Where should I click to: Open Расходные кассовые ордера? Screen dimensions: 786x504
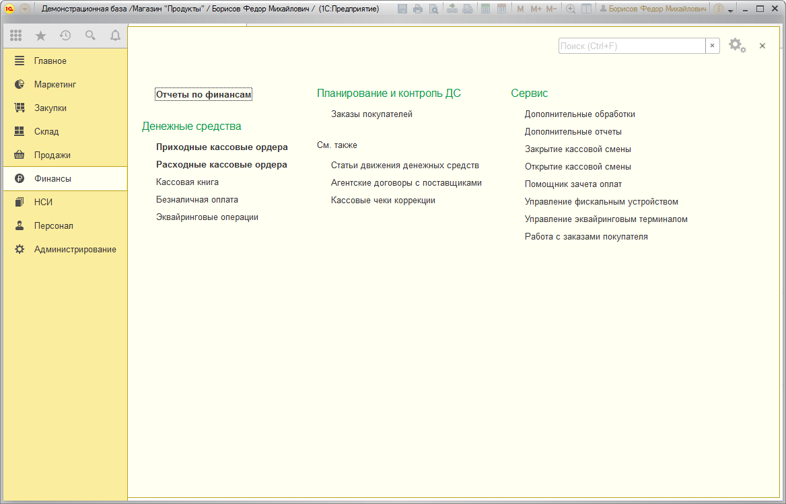[x=221, y=164]
